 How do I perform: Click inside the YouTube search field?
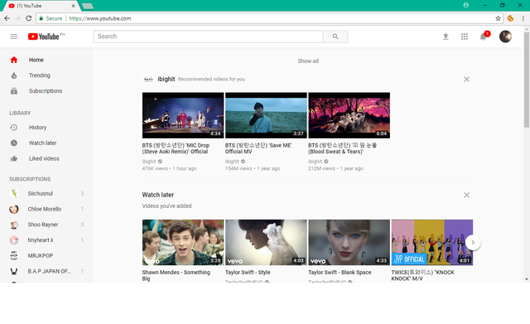pyautogui.click(x=208, y=36)
